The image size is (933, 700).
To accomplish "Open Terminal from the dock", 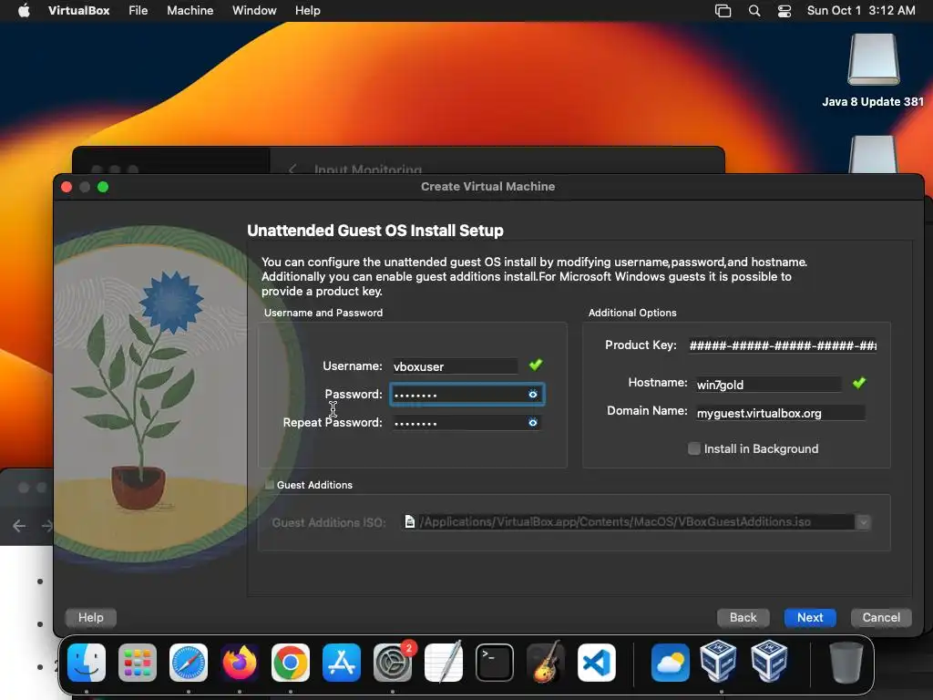I will tap(495, 663).
